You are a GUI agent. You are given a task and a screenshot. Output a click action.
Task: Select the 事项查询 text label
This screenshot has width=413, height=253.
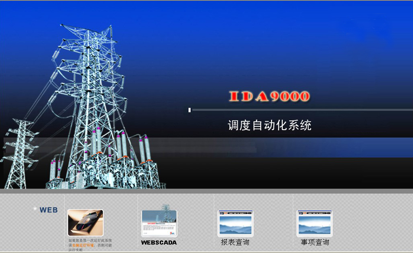(x=315, y=242)
